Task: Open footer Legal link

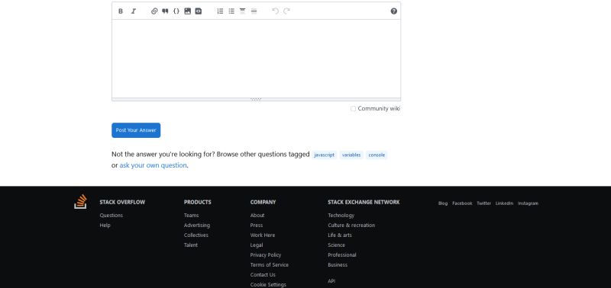Action: pyautogui.click(x=257, y=245)
